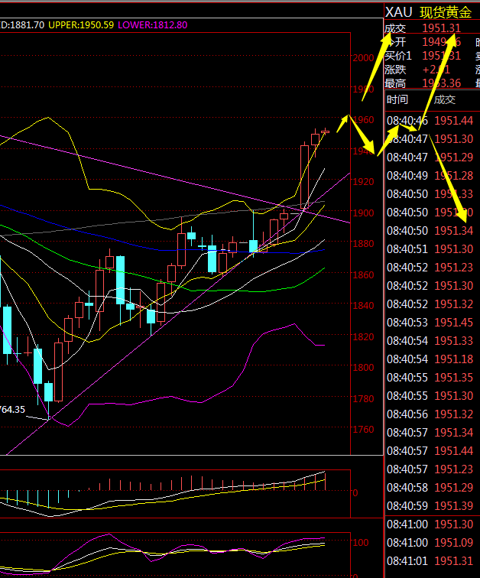
Task: Click the 买价1 quote label
Action: pos(398,56)
